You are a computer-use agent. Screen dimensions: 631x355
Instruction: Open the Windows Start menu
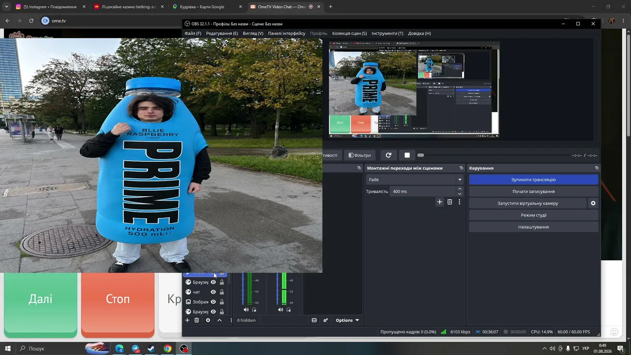point(8,349)
